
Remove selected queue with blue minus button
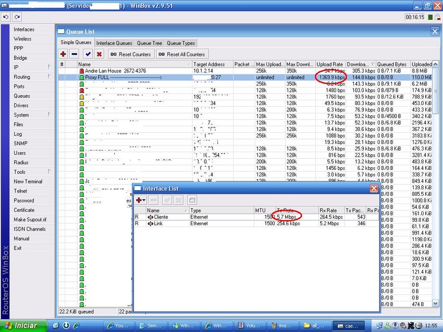[74, 54]
